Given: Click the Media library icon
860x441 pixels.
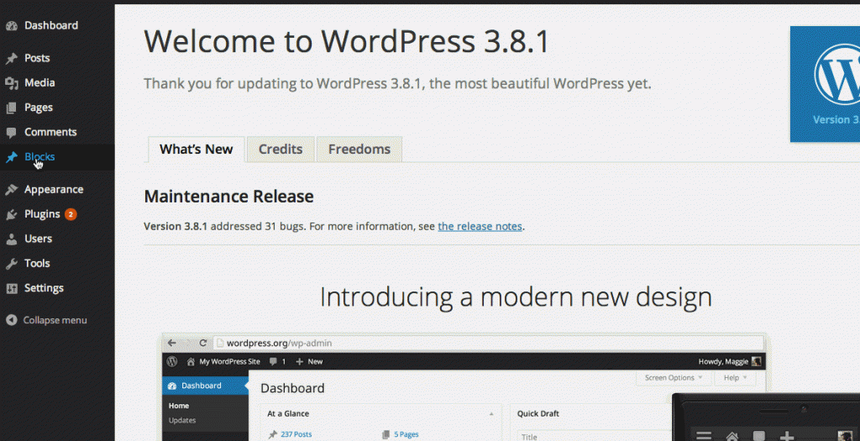Looking at the screenshot, I should click(12, 83).
